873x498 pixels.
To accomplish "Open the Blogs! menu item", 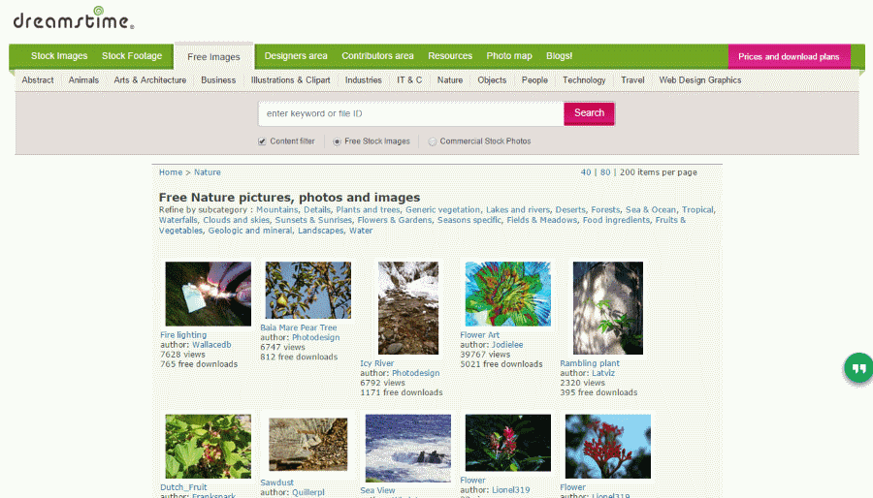I will 559,56.
